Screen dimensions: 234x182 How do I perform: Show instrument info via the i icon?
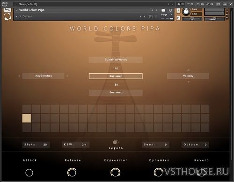click(170, 10)
